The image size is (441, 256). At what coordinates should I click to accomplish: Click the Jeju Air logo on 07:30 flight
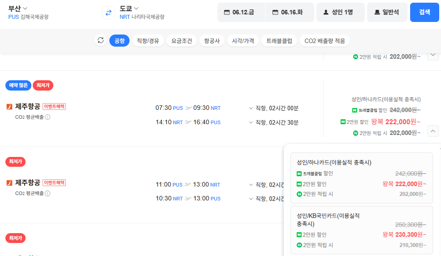[x=9, y=107]
